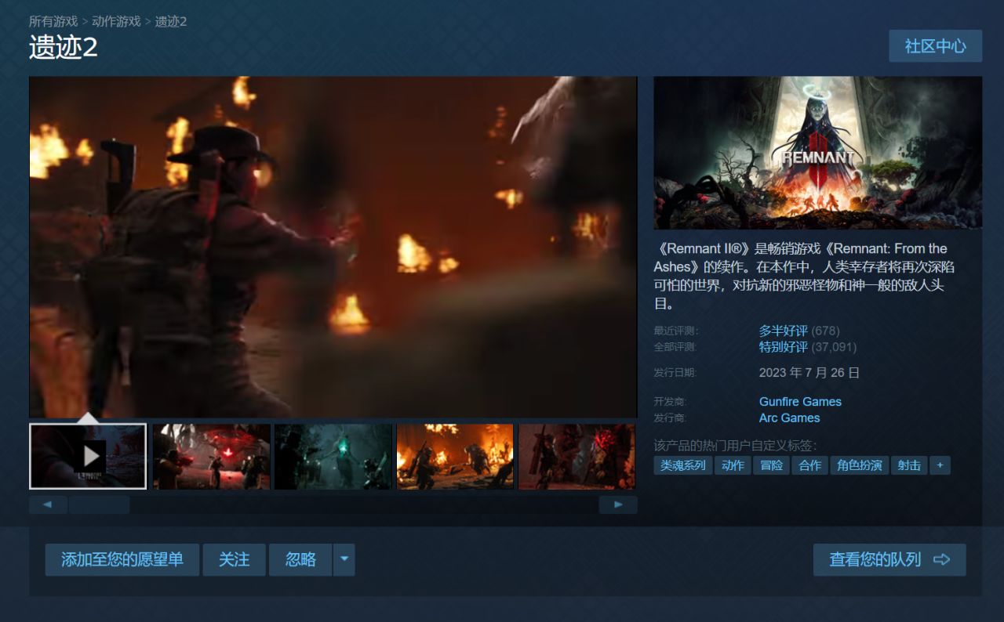Click the 查看您的队列 queue button
The height and width of the screenshot is (622, 1004).
[889, 560]
